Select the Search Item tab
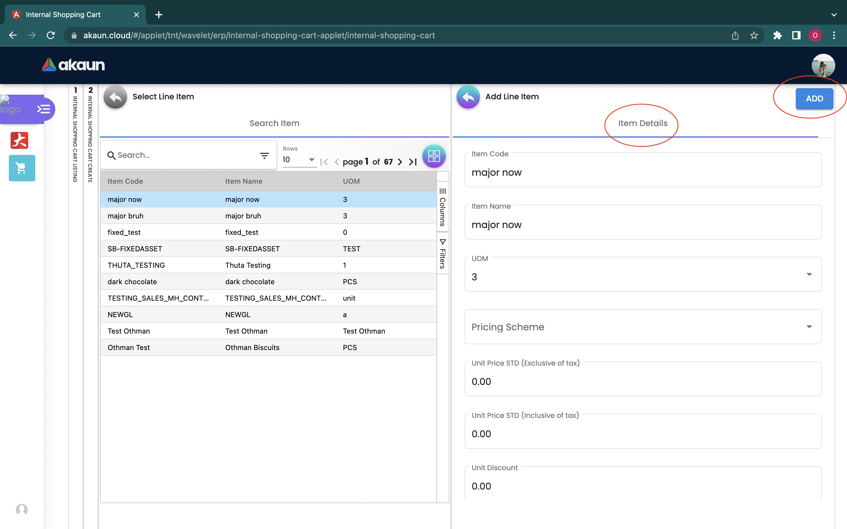This screenshot has width=847, height=529. click(274, 123)
